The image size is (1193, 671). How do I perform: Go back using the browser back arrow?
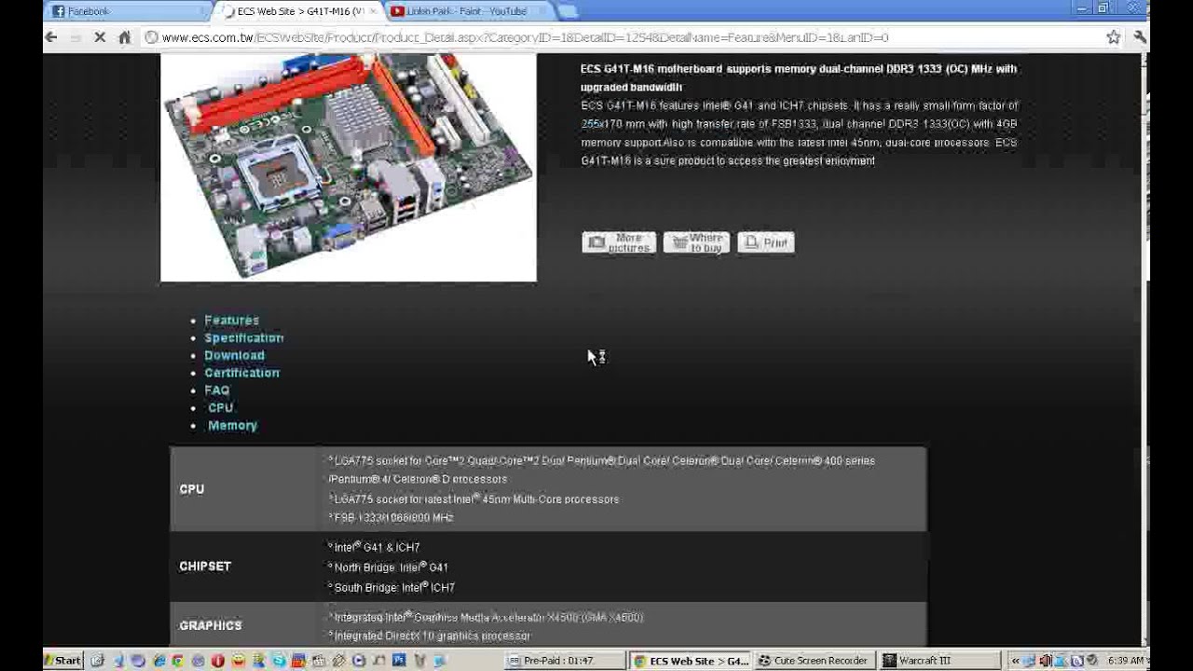51,37
